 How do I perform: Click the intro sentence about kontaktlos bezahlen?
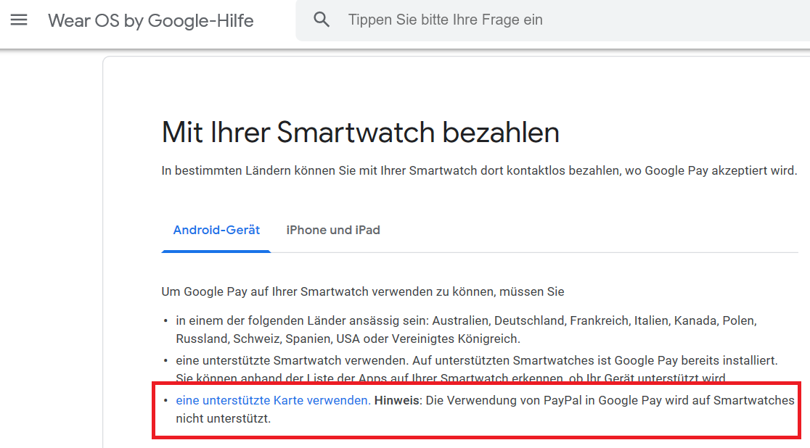coord(479,171)
